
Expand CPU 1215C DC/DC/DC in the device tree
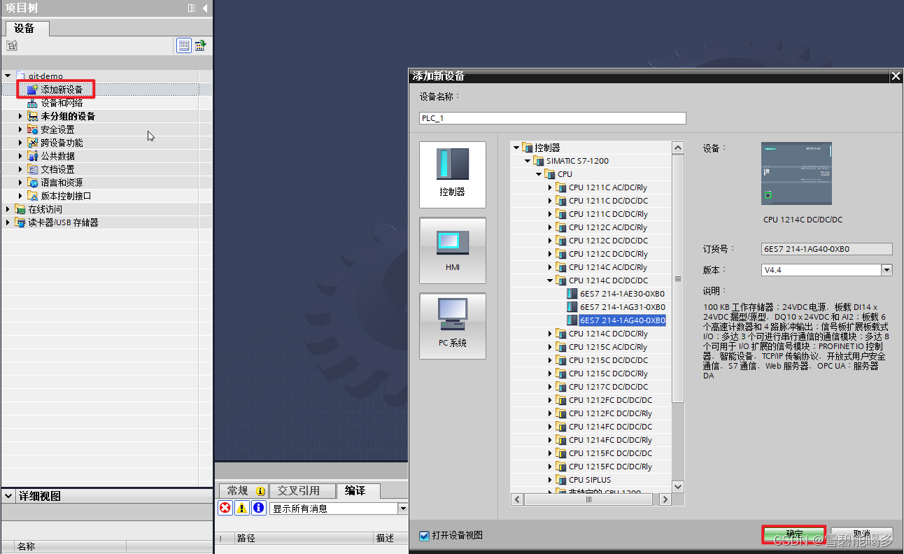(550, 360)
